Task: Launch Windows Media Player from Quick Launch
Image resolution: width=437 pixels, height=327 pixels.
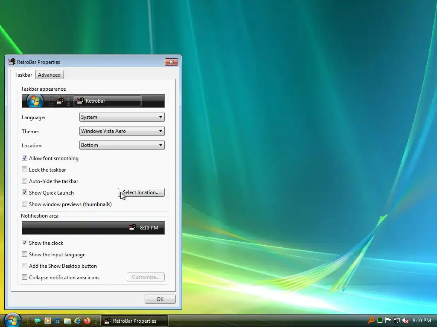Action: (48, 321)
